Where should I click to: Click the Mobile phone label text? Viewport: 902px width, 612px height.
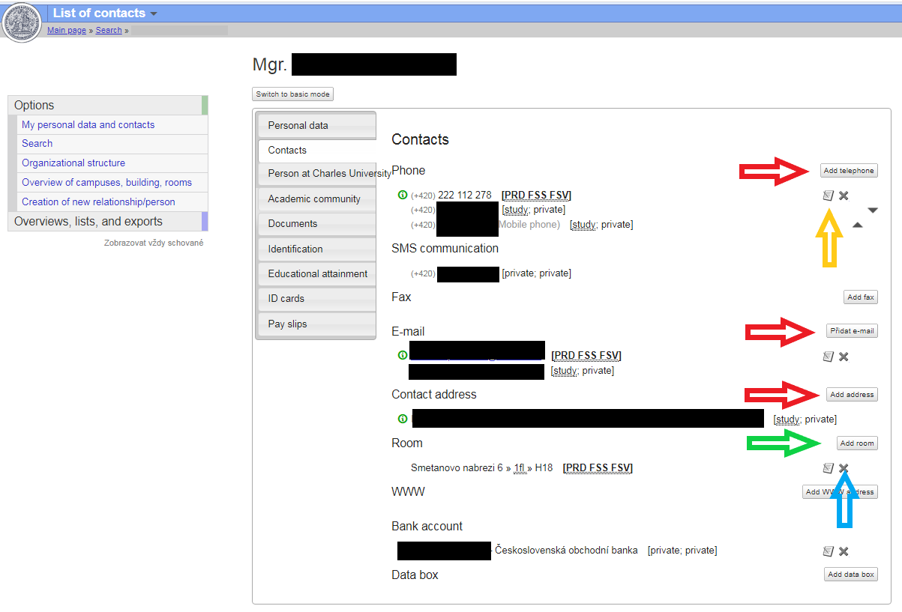(x=529, y=225)
